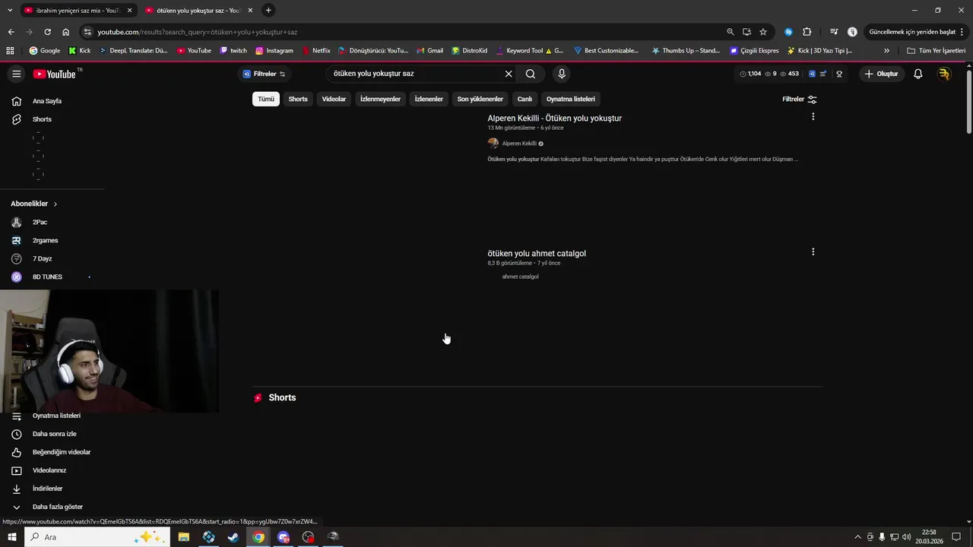Select the İzlenmeyenler filter chip
Screen dimensions: 973x547
point(380,99)
